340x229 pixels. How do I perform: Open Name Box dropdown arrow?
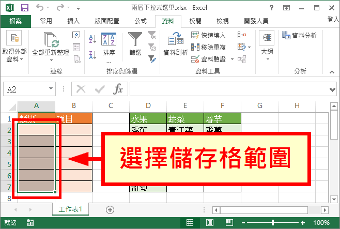point(51,88)
